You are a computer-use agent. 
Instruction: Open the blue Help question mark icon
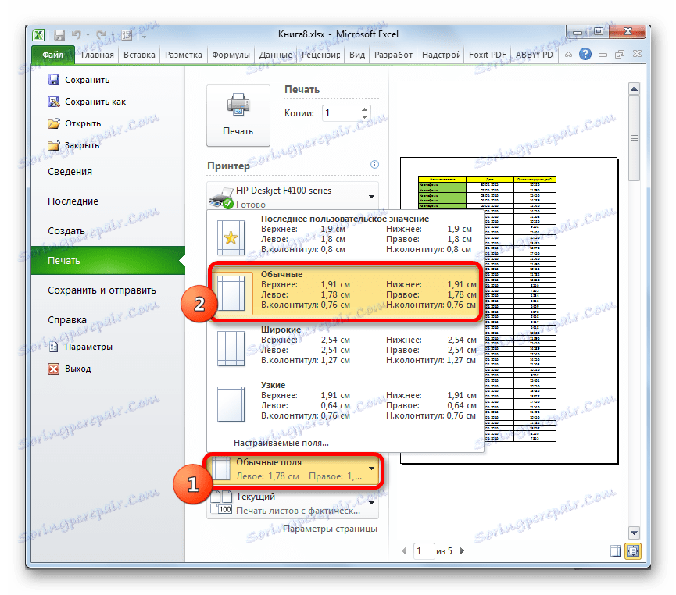(x=585, y=55)
